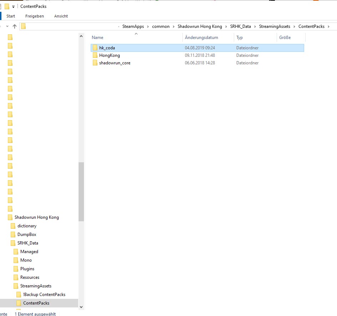The height and width of the screenshot is (316, 337).
Task: Select Managed folder in the tree
Action: pyautogui.click(x=29, y=252)
